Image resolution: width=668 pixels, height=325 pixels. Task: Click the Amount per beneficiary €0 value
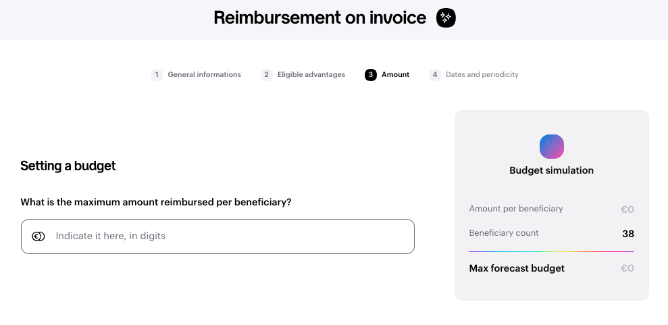pos(627,209)
